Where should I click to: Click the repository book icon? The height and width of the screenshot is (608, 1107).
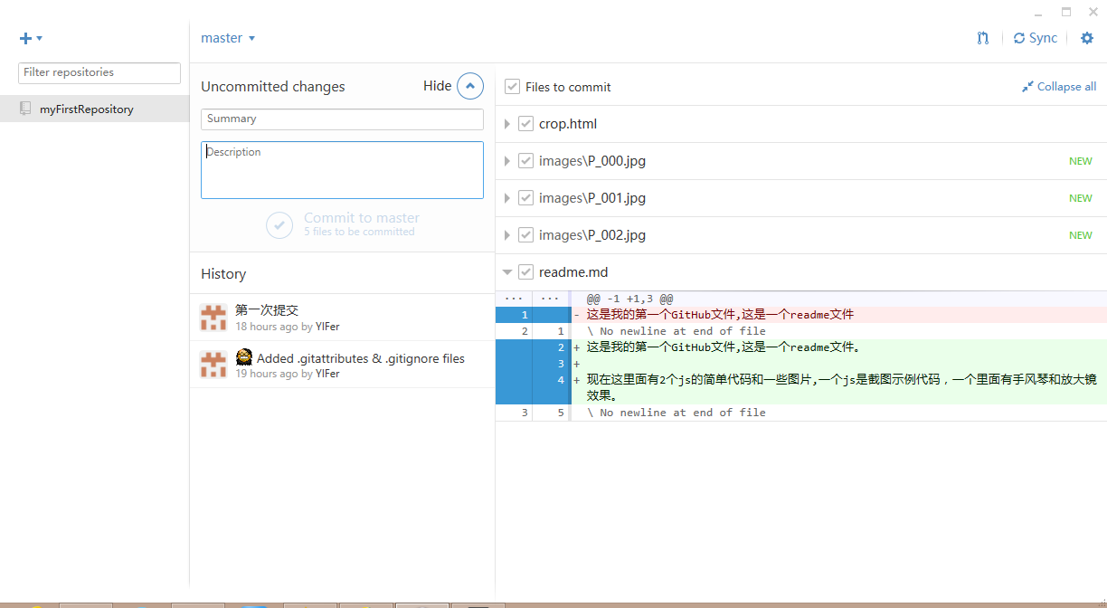[x=25, y=109]
